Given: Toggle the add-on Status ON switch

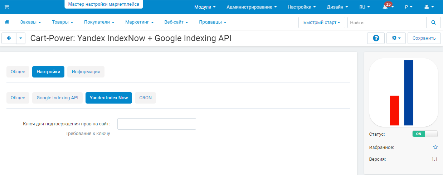Looking at the screenshot, I should point(425,134).
